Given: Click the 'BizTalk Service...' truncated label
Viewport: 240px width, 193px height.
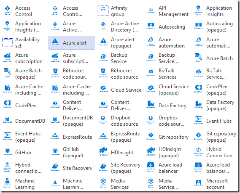Looking at the screenshot, I should pyautogui.click(x=216, y=74).
